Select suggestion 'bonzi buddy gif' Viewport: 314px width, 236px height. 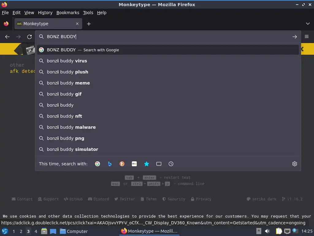(x=168, y=94)
